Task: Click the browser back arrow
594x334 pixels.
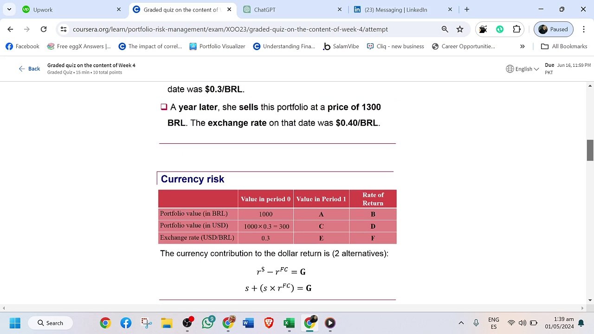Action: tap(10, 29)
